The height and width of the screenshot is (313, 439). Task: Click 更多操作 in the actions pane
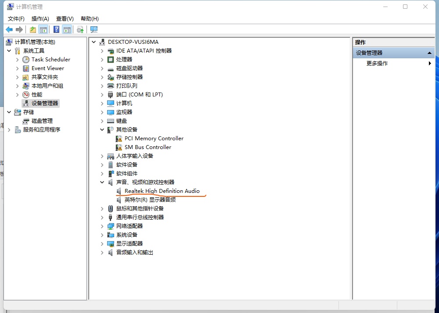coord(377,64)
